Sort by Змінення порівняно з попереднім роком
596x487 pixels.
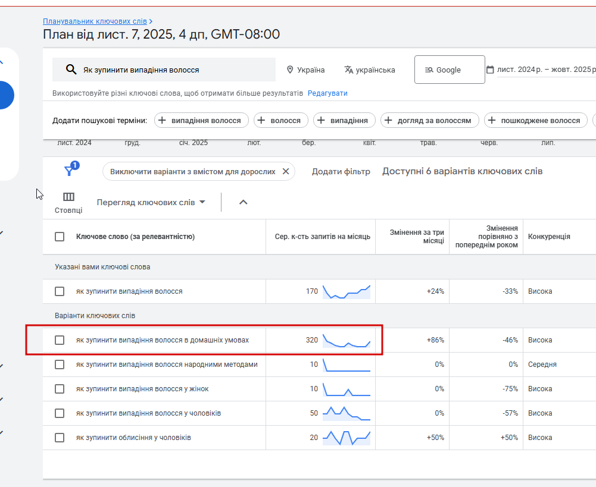[x=486, y=237]
